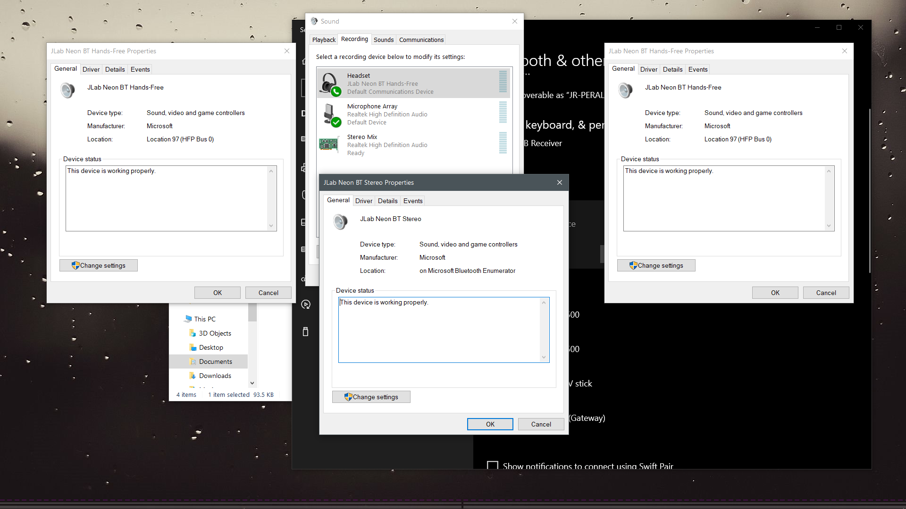Click '1 item selected 93.5 KB' status text
906x509 pixels.
[241, 395]
